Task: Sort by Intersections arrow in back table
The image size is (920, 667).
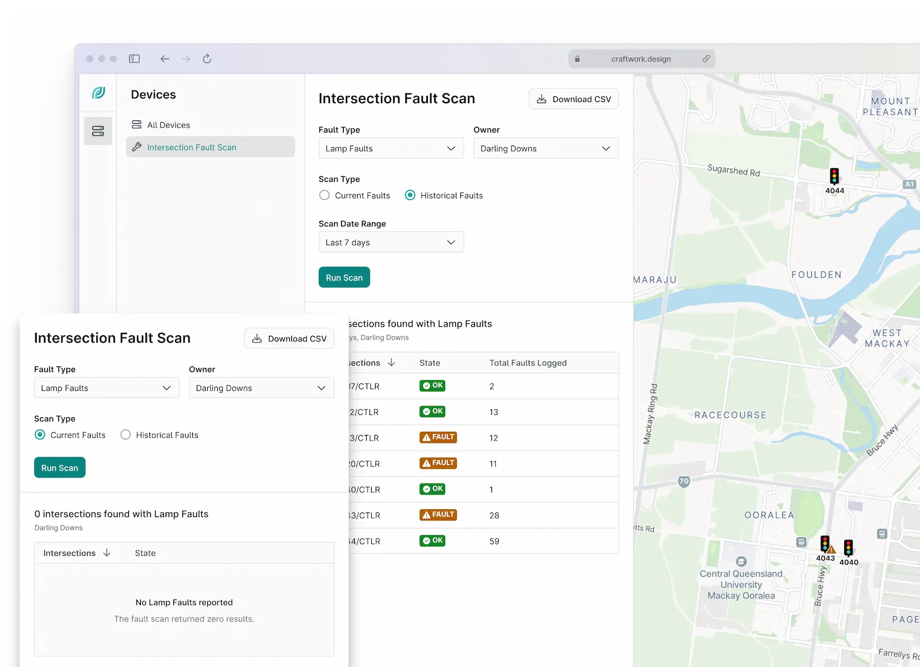Action: tap(391, 362)
